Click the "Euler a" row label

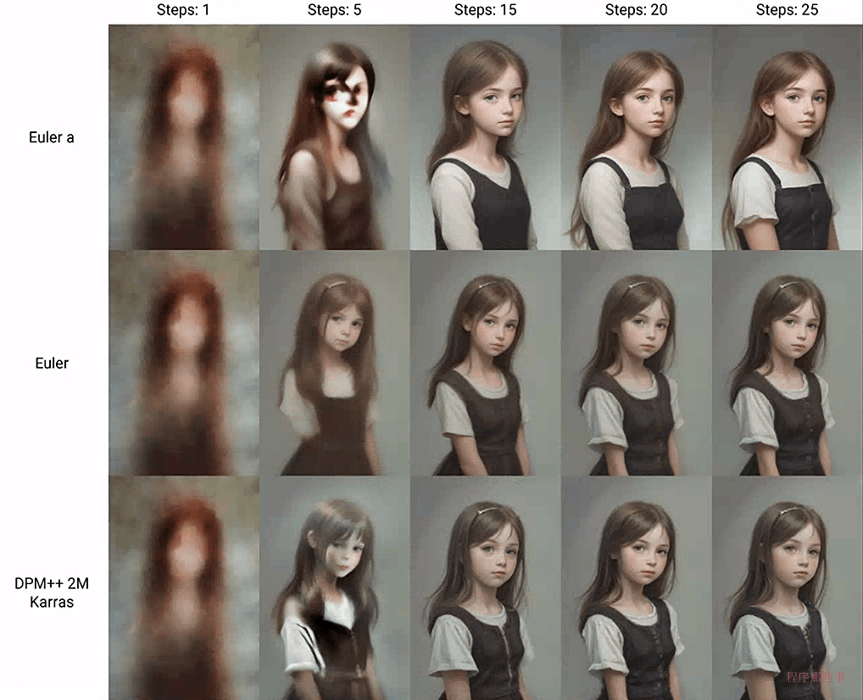(52, 137)
